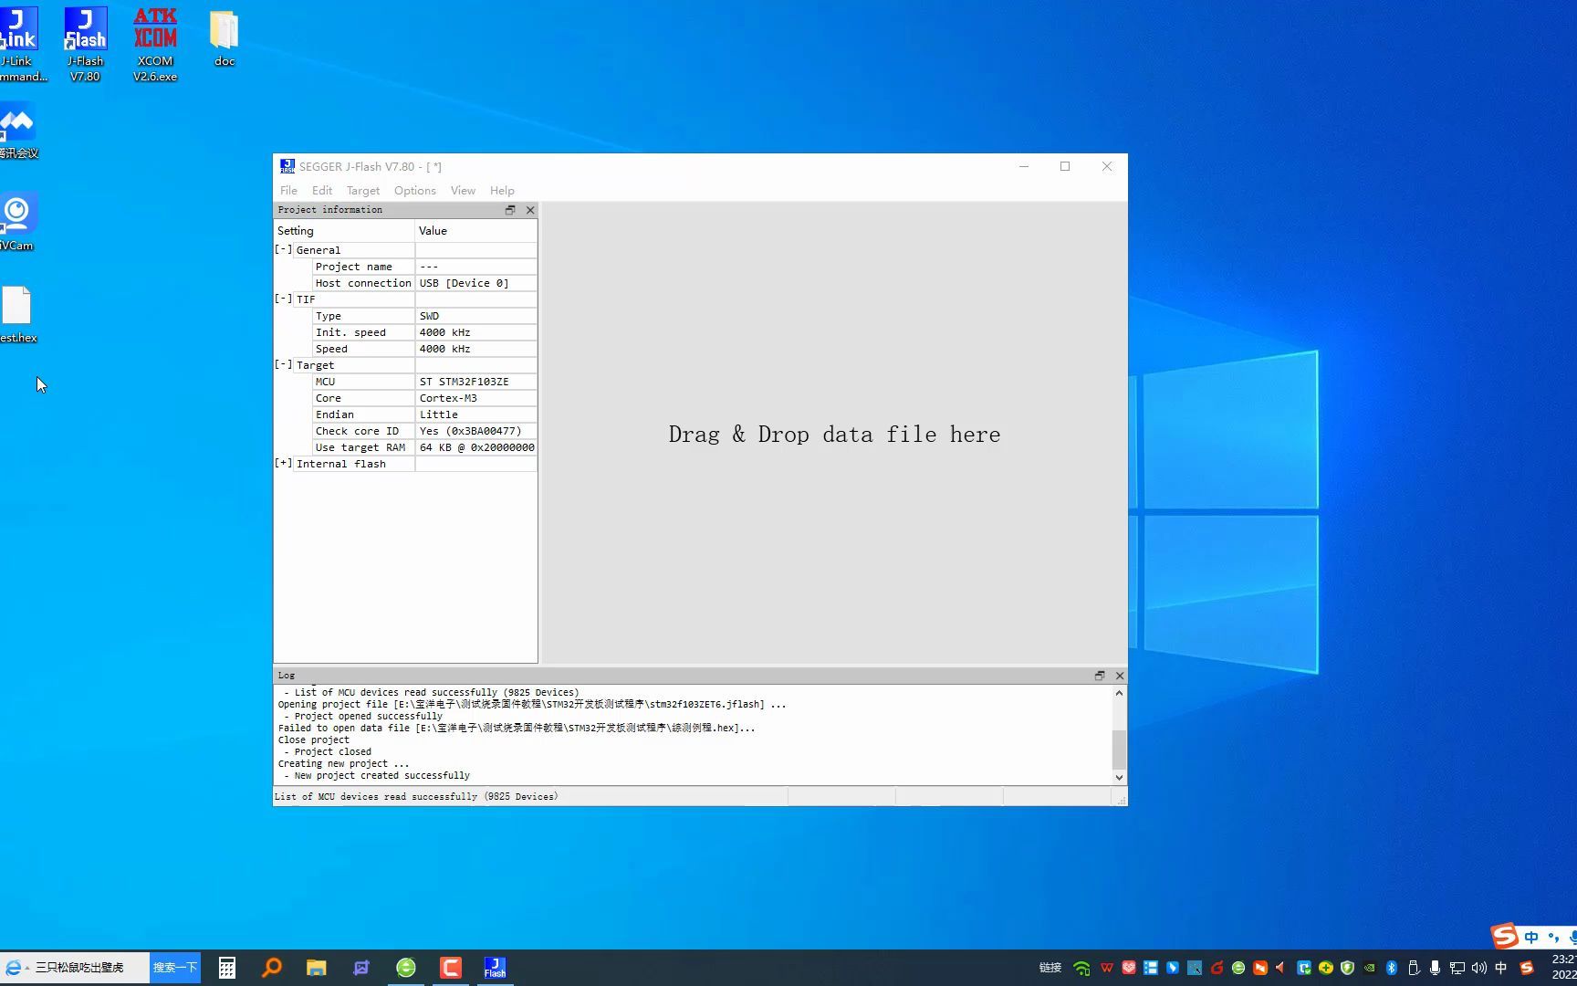
Task: Click the status bar MCU devices message
Action: pos(416,797)
